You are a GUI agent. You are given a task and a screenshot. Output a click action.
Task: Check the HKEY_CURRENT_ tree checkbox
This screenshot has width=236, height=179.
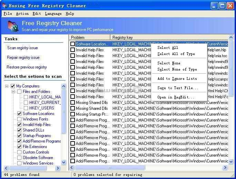26,103
